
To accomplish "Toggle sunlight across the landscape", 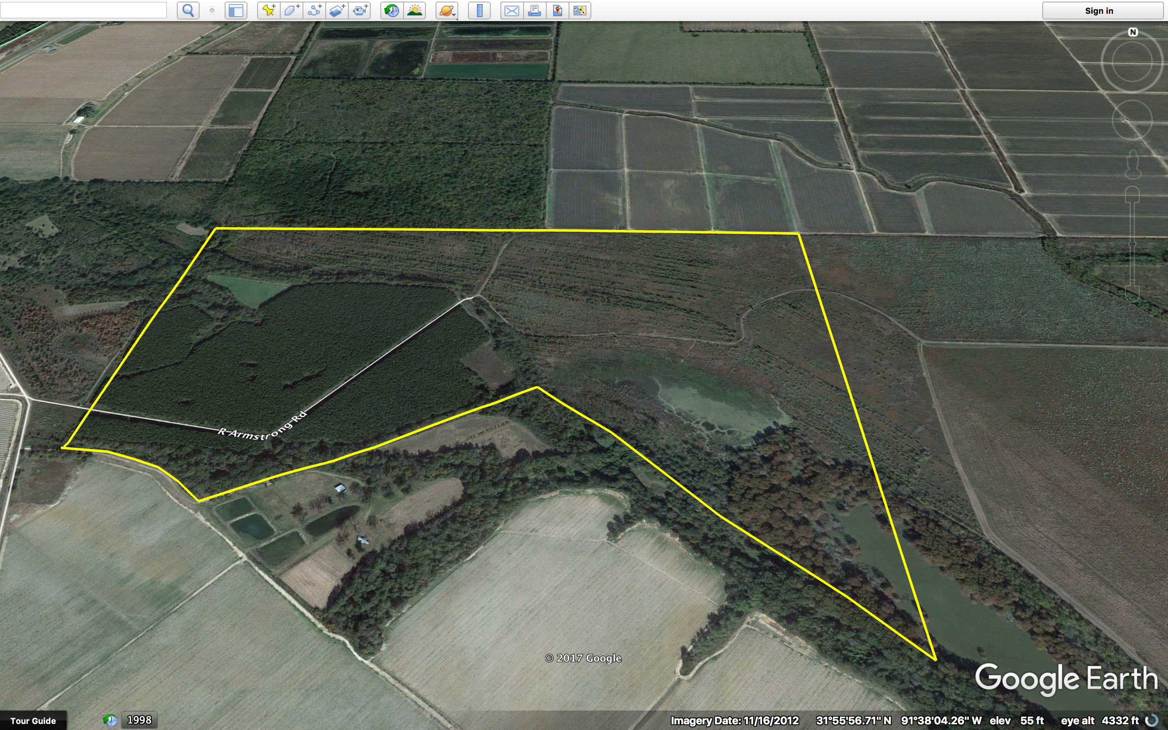I will [x=414, y=11].
